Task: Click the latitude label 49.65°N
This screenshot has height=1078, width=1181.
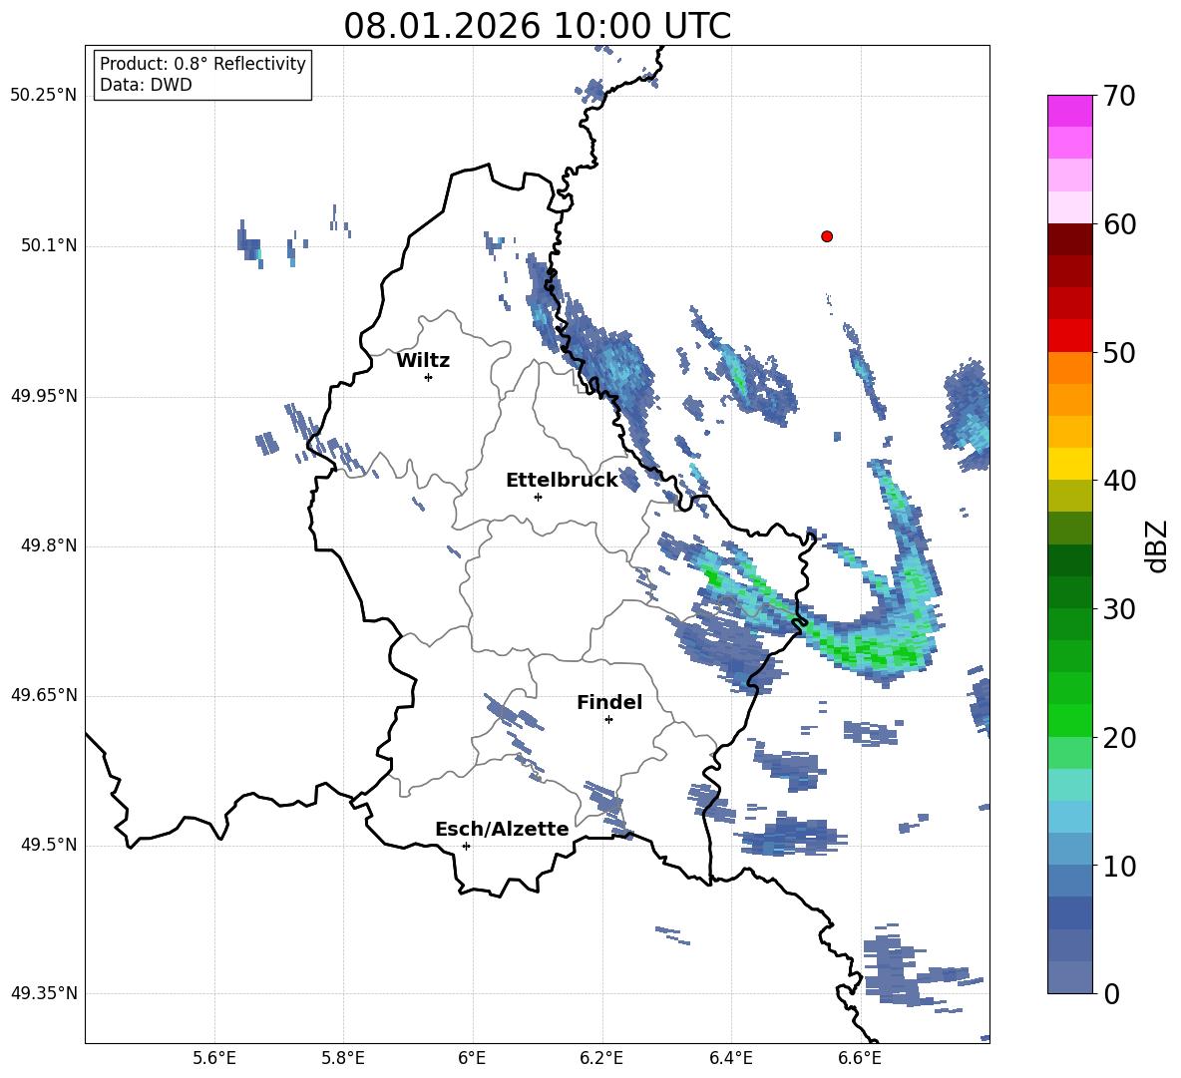Action: click(x=44, y=695)
